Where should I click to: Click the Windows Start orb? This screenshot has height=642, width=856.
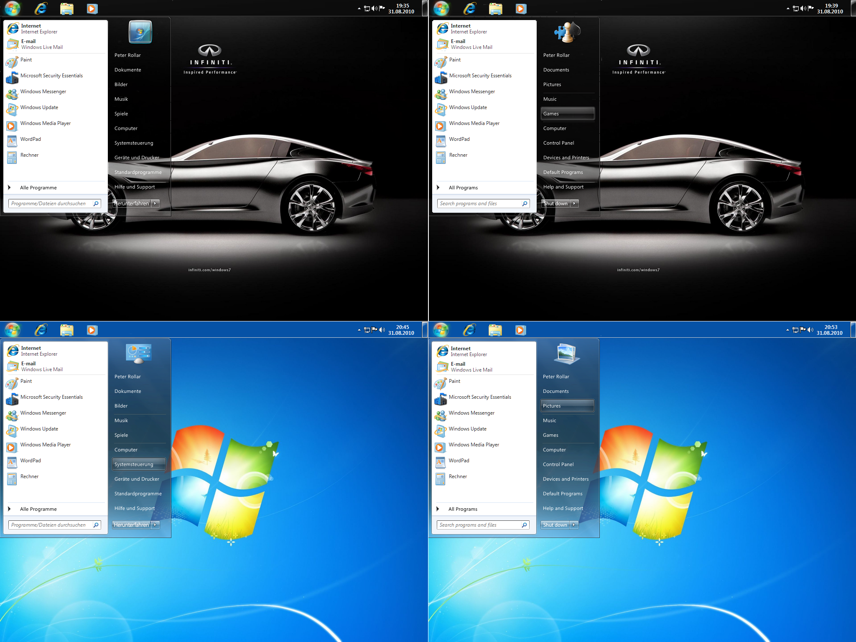pos(13,8)
